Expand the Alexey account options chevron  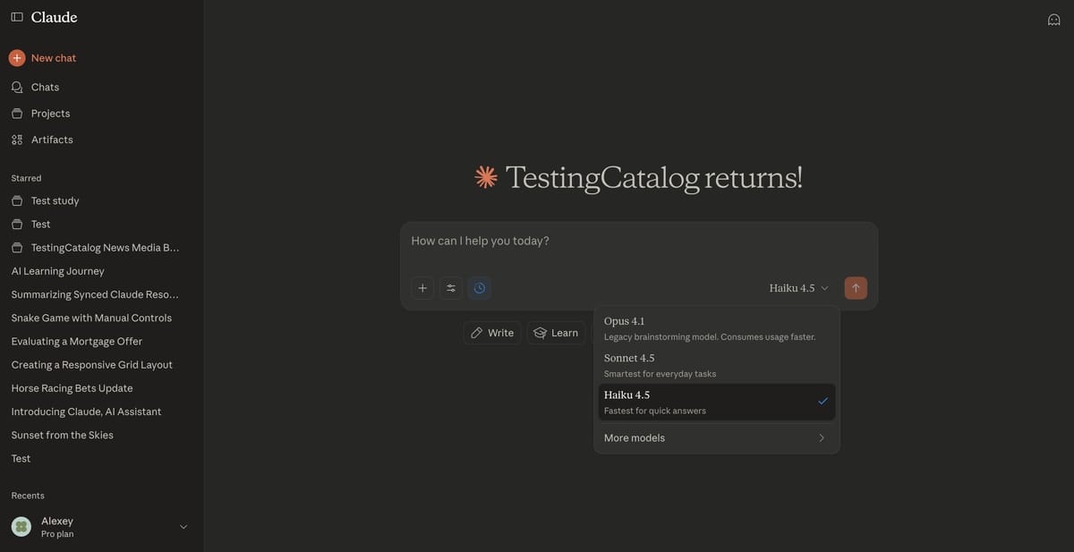tap(181, 525)
